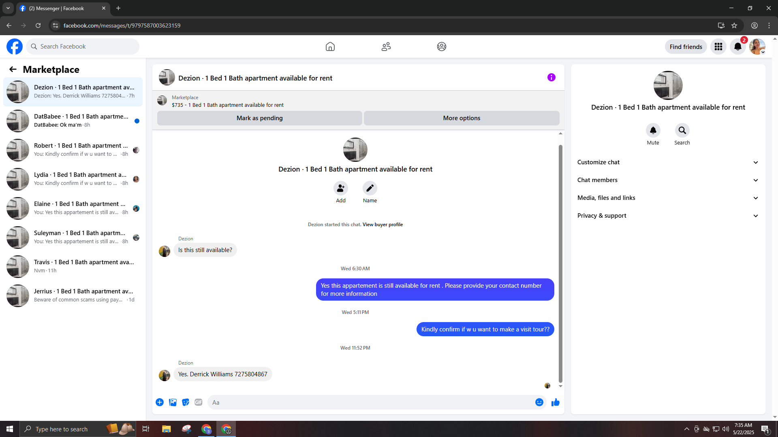The width and height of the screenshot is (778, 437).
Task: Open the DatBabee conversation
Action: pos(73,121)
